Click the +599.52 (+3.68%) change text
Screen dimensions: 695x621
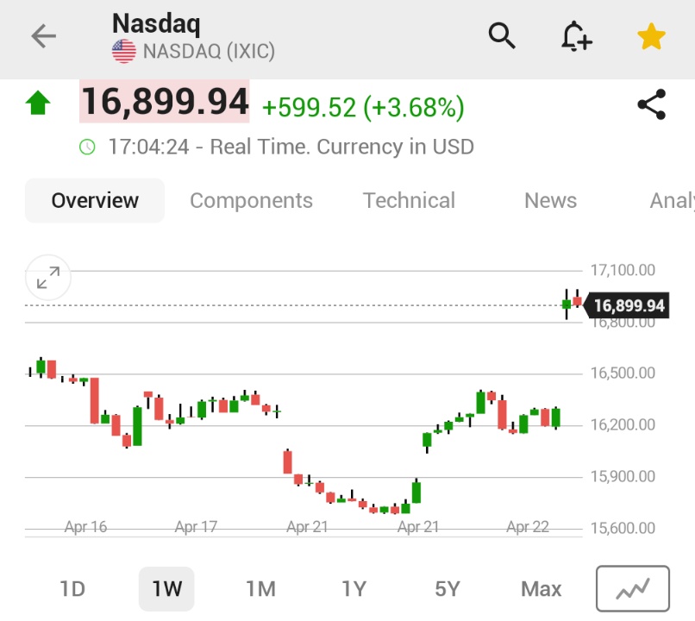pyautogui.click(x=363, y=107)
